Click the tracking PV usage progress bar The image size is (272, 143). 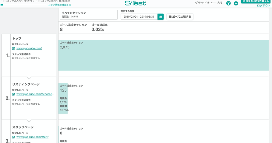23,5
